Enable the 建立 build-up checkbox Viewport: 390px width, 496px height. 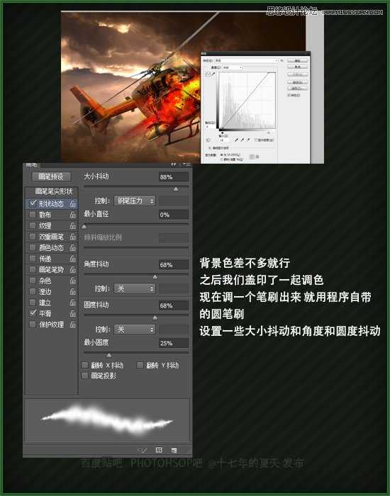point(33,303)
